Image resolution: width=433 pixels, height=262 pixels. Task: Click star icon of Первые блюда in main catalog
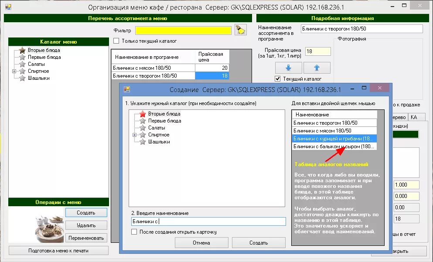click(x=22, y=57)
